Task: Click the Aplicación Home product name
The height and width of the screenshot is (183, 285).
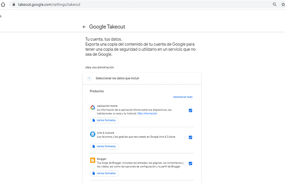Action: [107, 106]
